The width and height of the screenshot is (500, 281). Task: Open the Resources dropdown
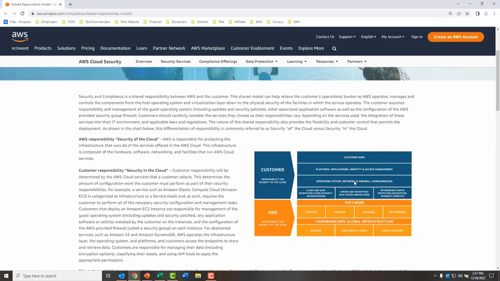[327, 61]
